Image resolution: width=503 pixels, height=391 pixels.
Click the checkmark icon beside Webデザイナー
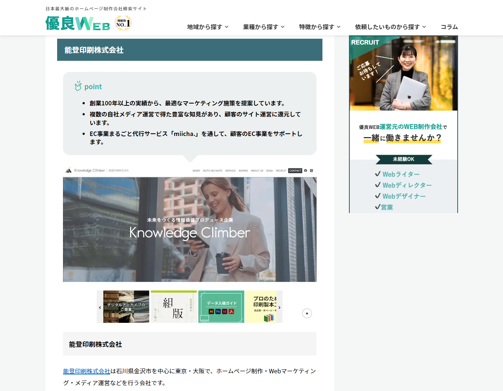point(378,196)
